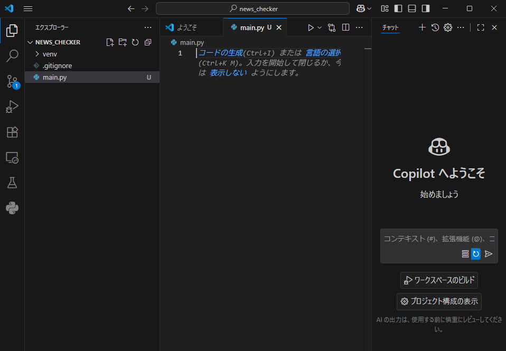
Task: Open the Remote Explorer view
Action: tap(12, 157)
